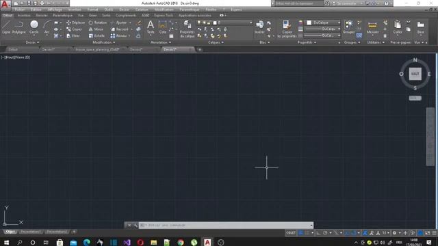Expand the Dessin panel
Viewport: 438px width, 246px height.
(32, 42)
